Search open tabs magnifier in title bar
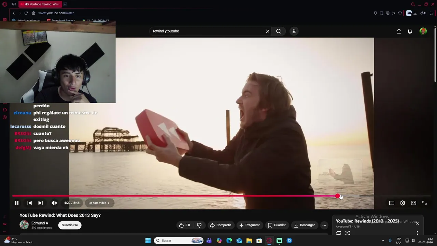The image size is (437, 246). coord(413,4)
